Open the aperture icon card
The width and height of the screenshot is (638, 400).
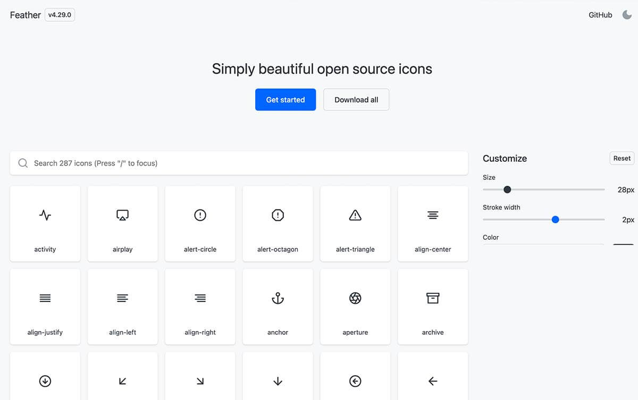356,307
